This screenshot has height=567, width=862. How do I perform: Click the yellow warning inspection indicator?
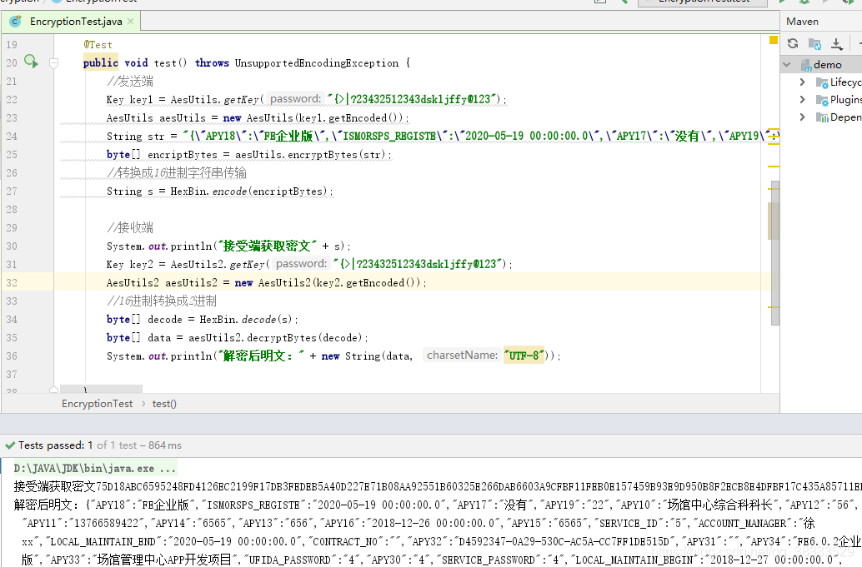coord(774,40)
